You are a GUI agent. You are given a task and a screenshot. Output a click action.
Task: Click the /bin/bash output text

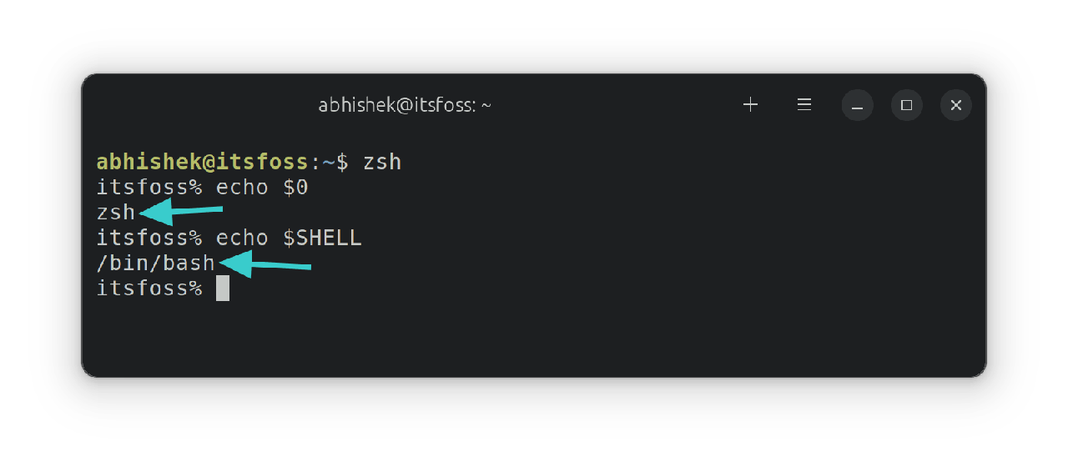(156, 264)
